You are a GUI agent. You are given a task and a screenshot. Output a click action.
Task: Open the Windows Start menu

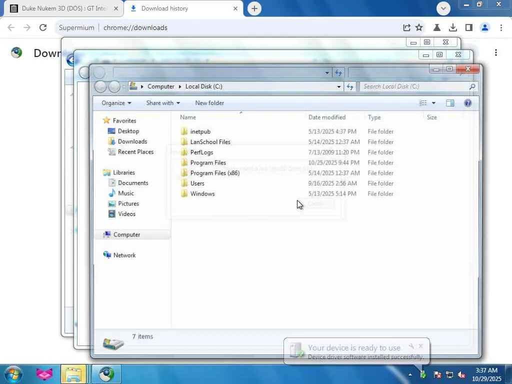[12, 374]
